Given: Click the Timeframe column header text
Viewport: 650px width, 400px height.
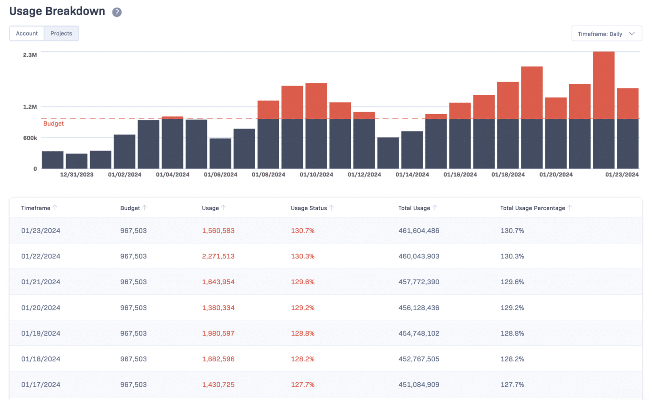Looking at the screenshot, I should (36, 208).
